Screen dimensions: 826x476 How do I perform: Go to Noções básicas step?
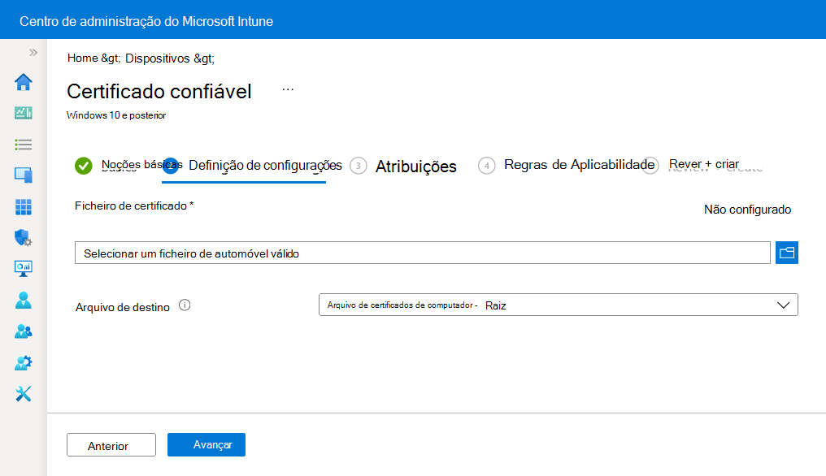pyautogui.click(x=128, y=166)
